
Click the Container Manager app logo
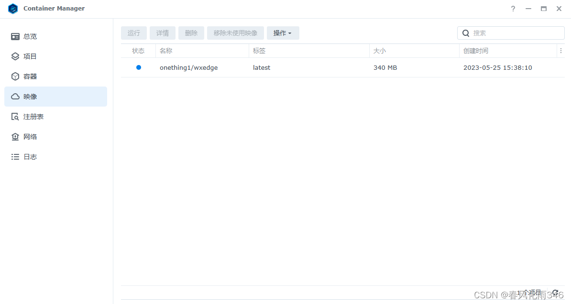click(13, 9)
